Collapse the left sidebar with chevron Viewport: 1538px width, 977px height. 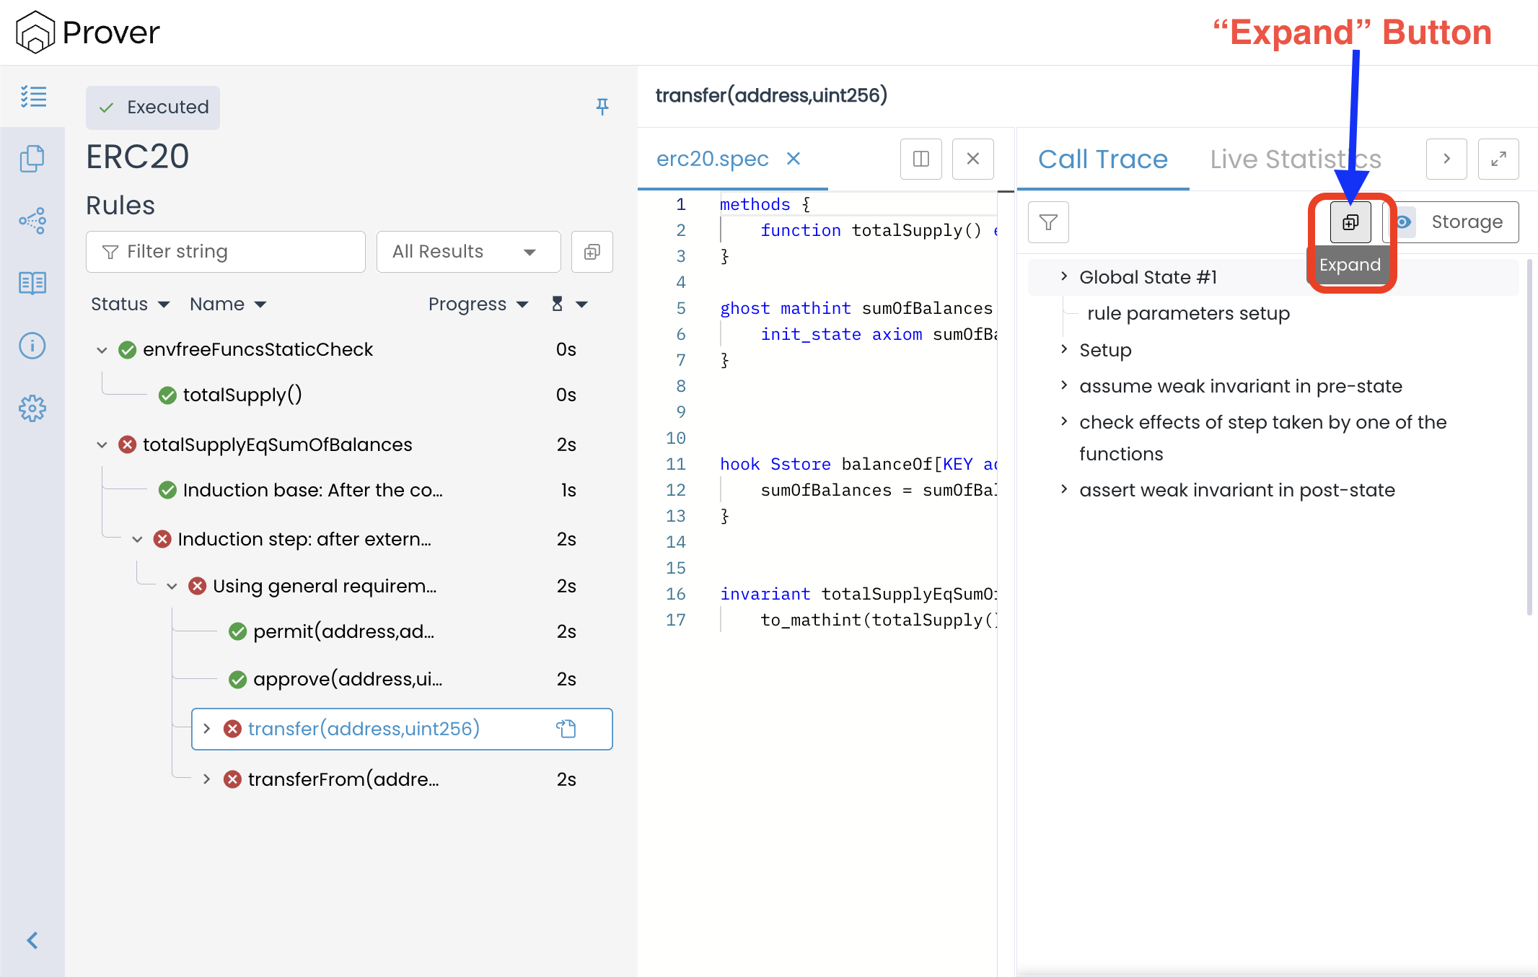coord(32,939)
